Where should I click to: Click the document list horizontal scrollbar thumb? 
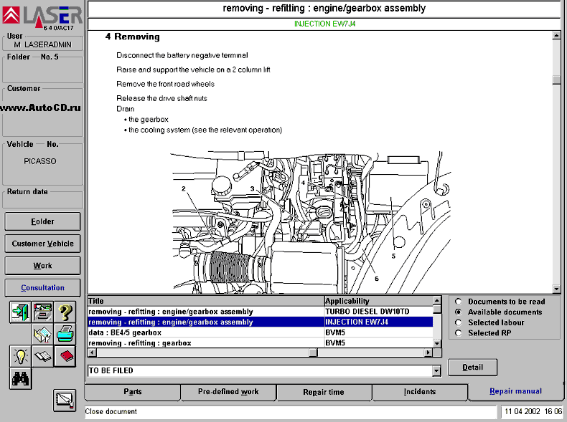pyautogui.click(x=313, y=353)
